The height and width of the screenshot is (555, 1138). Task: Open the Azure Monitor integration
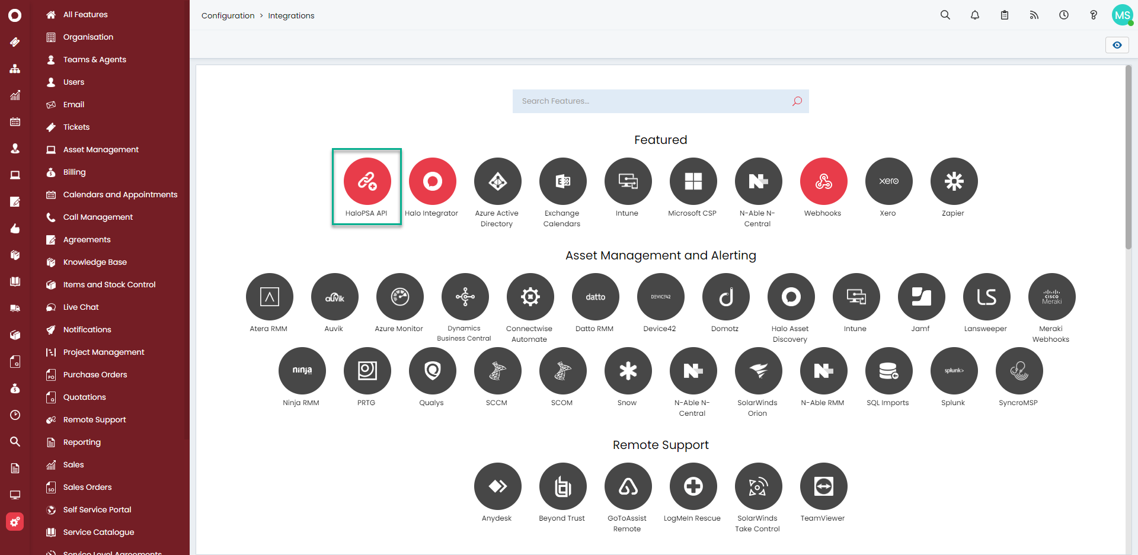click(399, 297)
